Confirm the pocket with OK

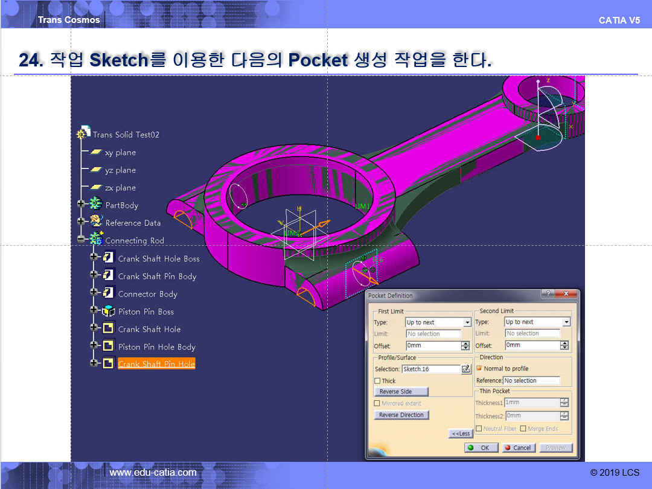click(x=481, y=447)
